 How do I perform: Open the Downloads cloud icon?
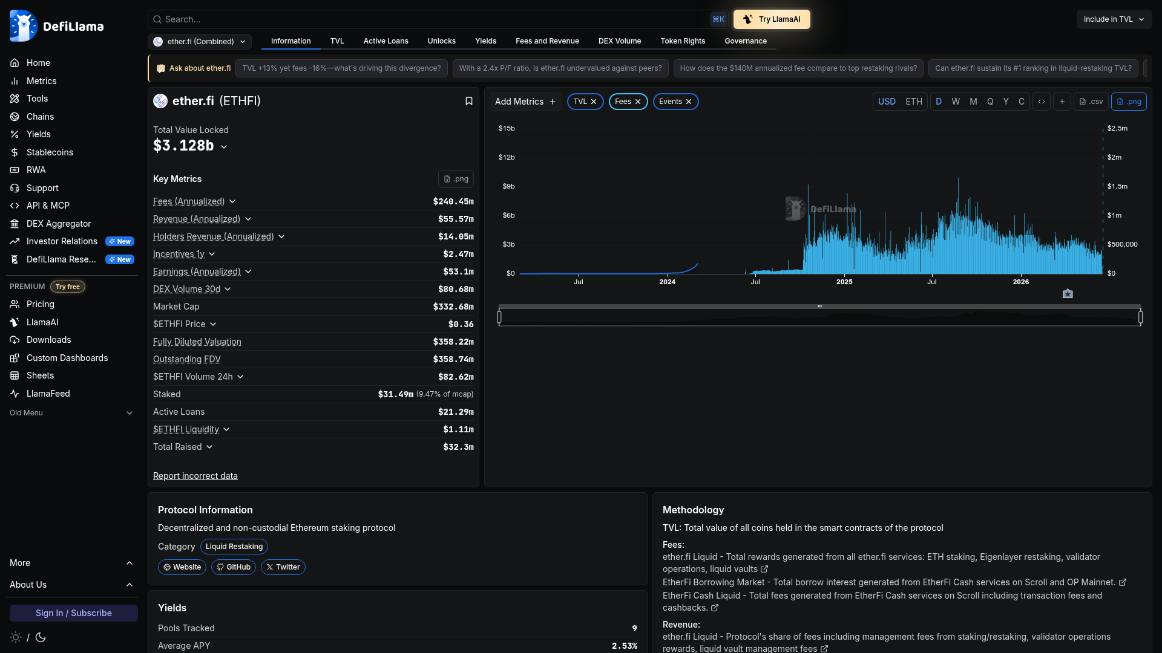[x=15, y=340]
